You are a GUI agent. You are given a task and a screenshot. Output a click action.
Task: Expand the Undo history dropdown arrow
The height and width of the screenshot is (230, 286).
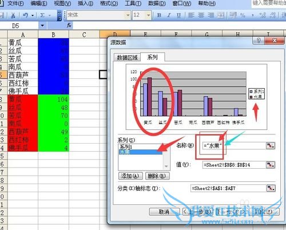(33, 15)
